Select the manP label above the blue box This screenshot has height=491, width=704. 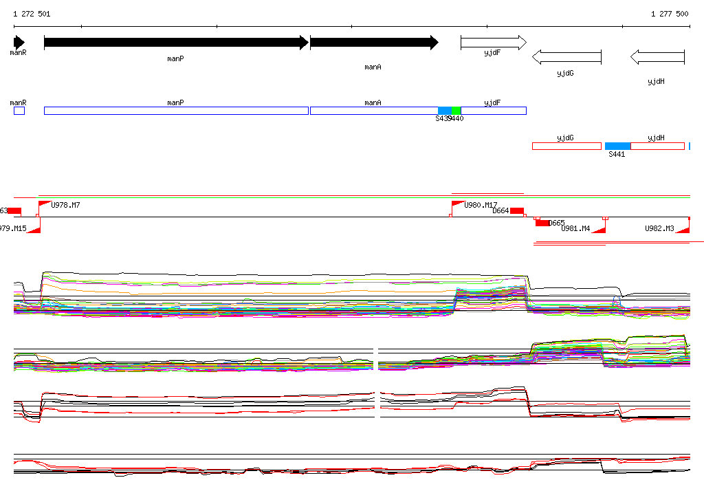pyautogui.click(x=175, y=103)
